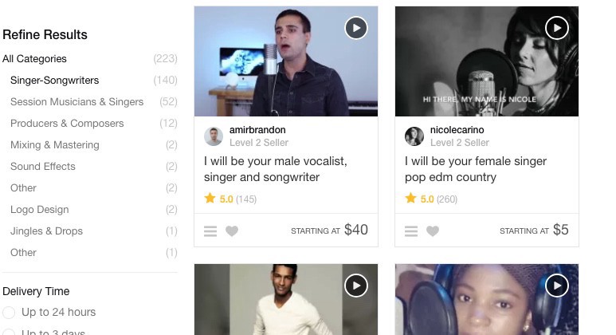Filter by Singer-Songwriters category
This screenshot has width=616, height=335.
point(54,81)
